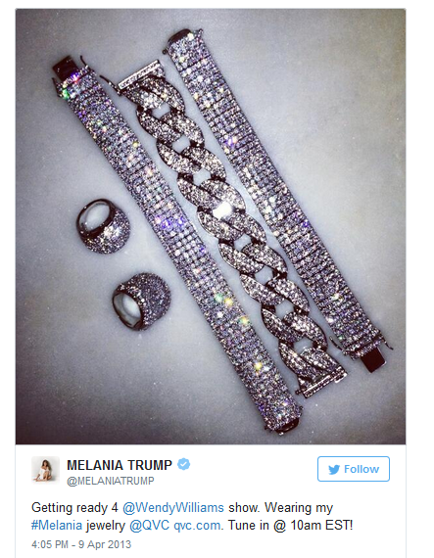Open the @MELANIATRUMP handle link
Image resolution: width=434 pixels, height=558 pixels.
click(111, 481)
